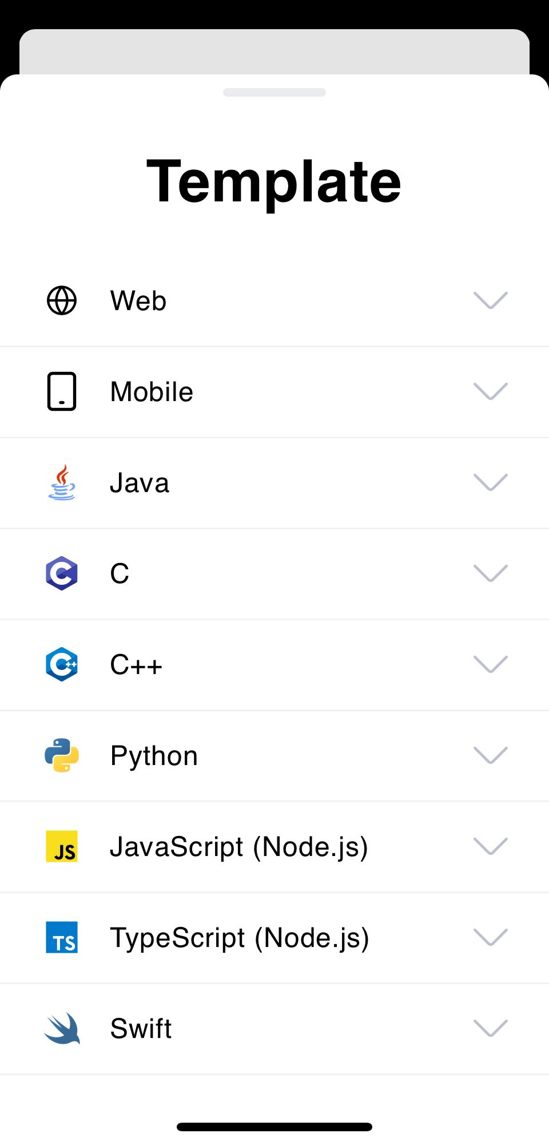549x1145 pixels.
Task: Tap the blue TS logo icon
Action: point(62,937)
